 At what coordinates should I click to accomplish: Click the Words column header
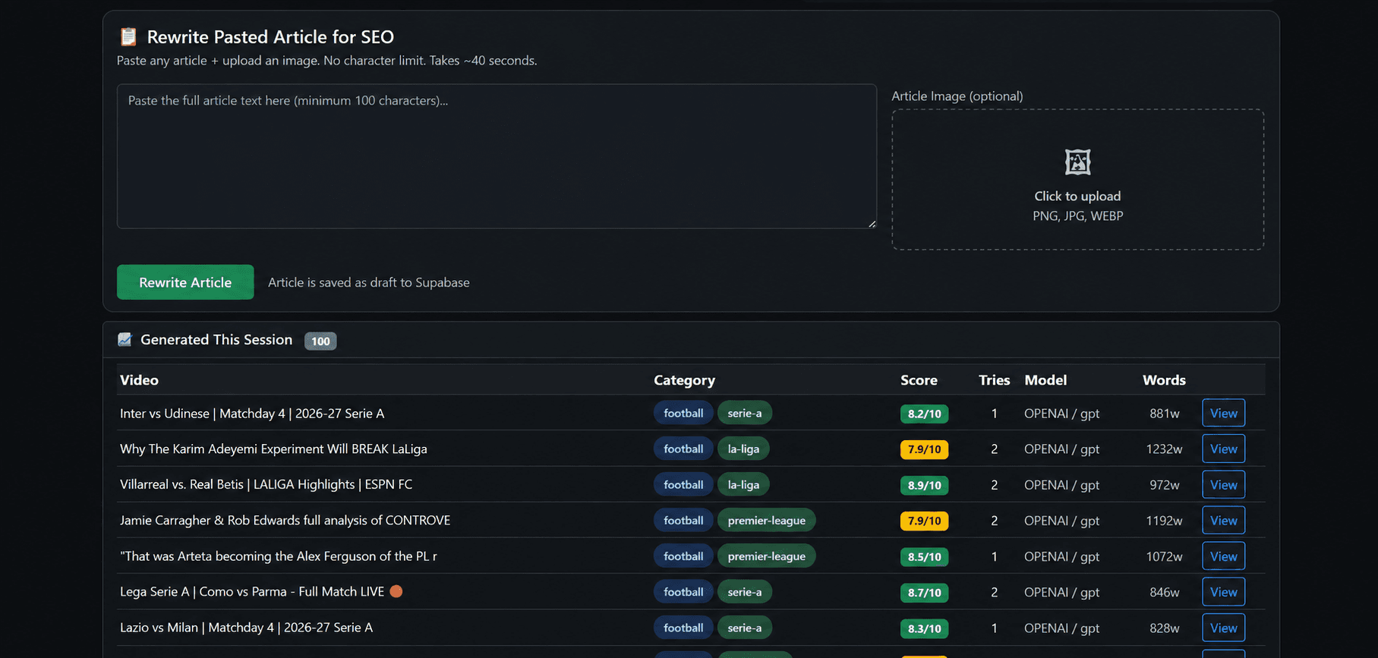(x=1164, y=380)
